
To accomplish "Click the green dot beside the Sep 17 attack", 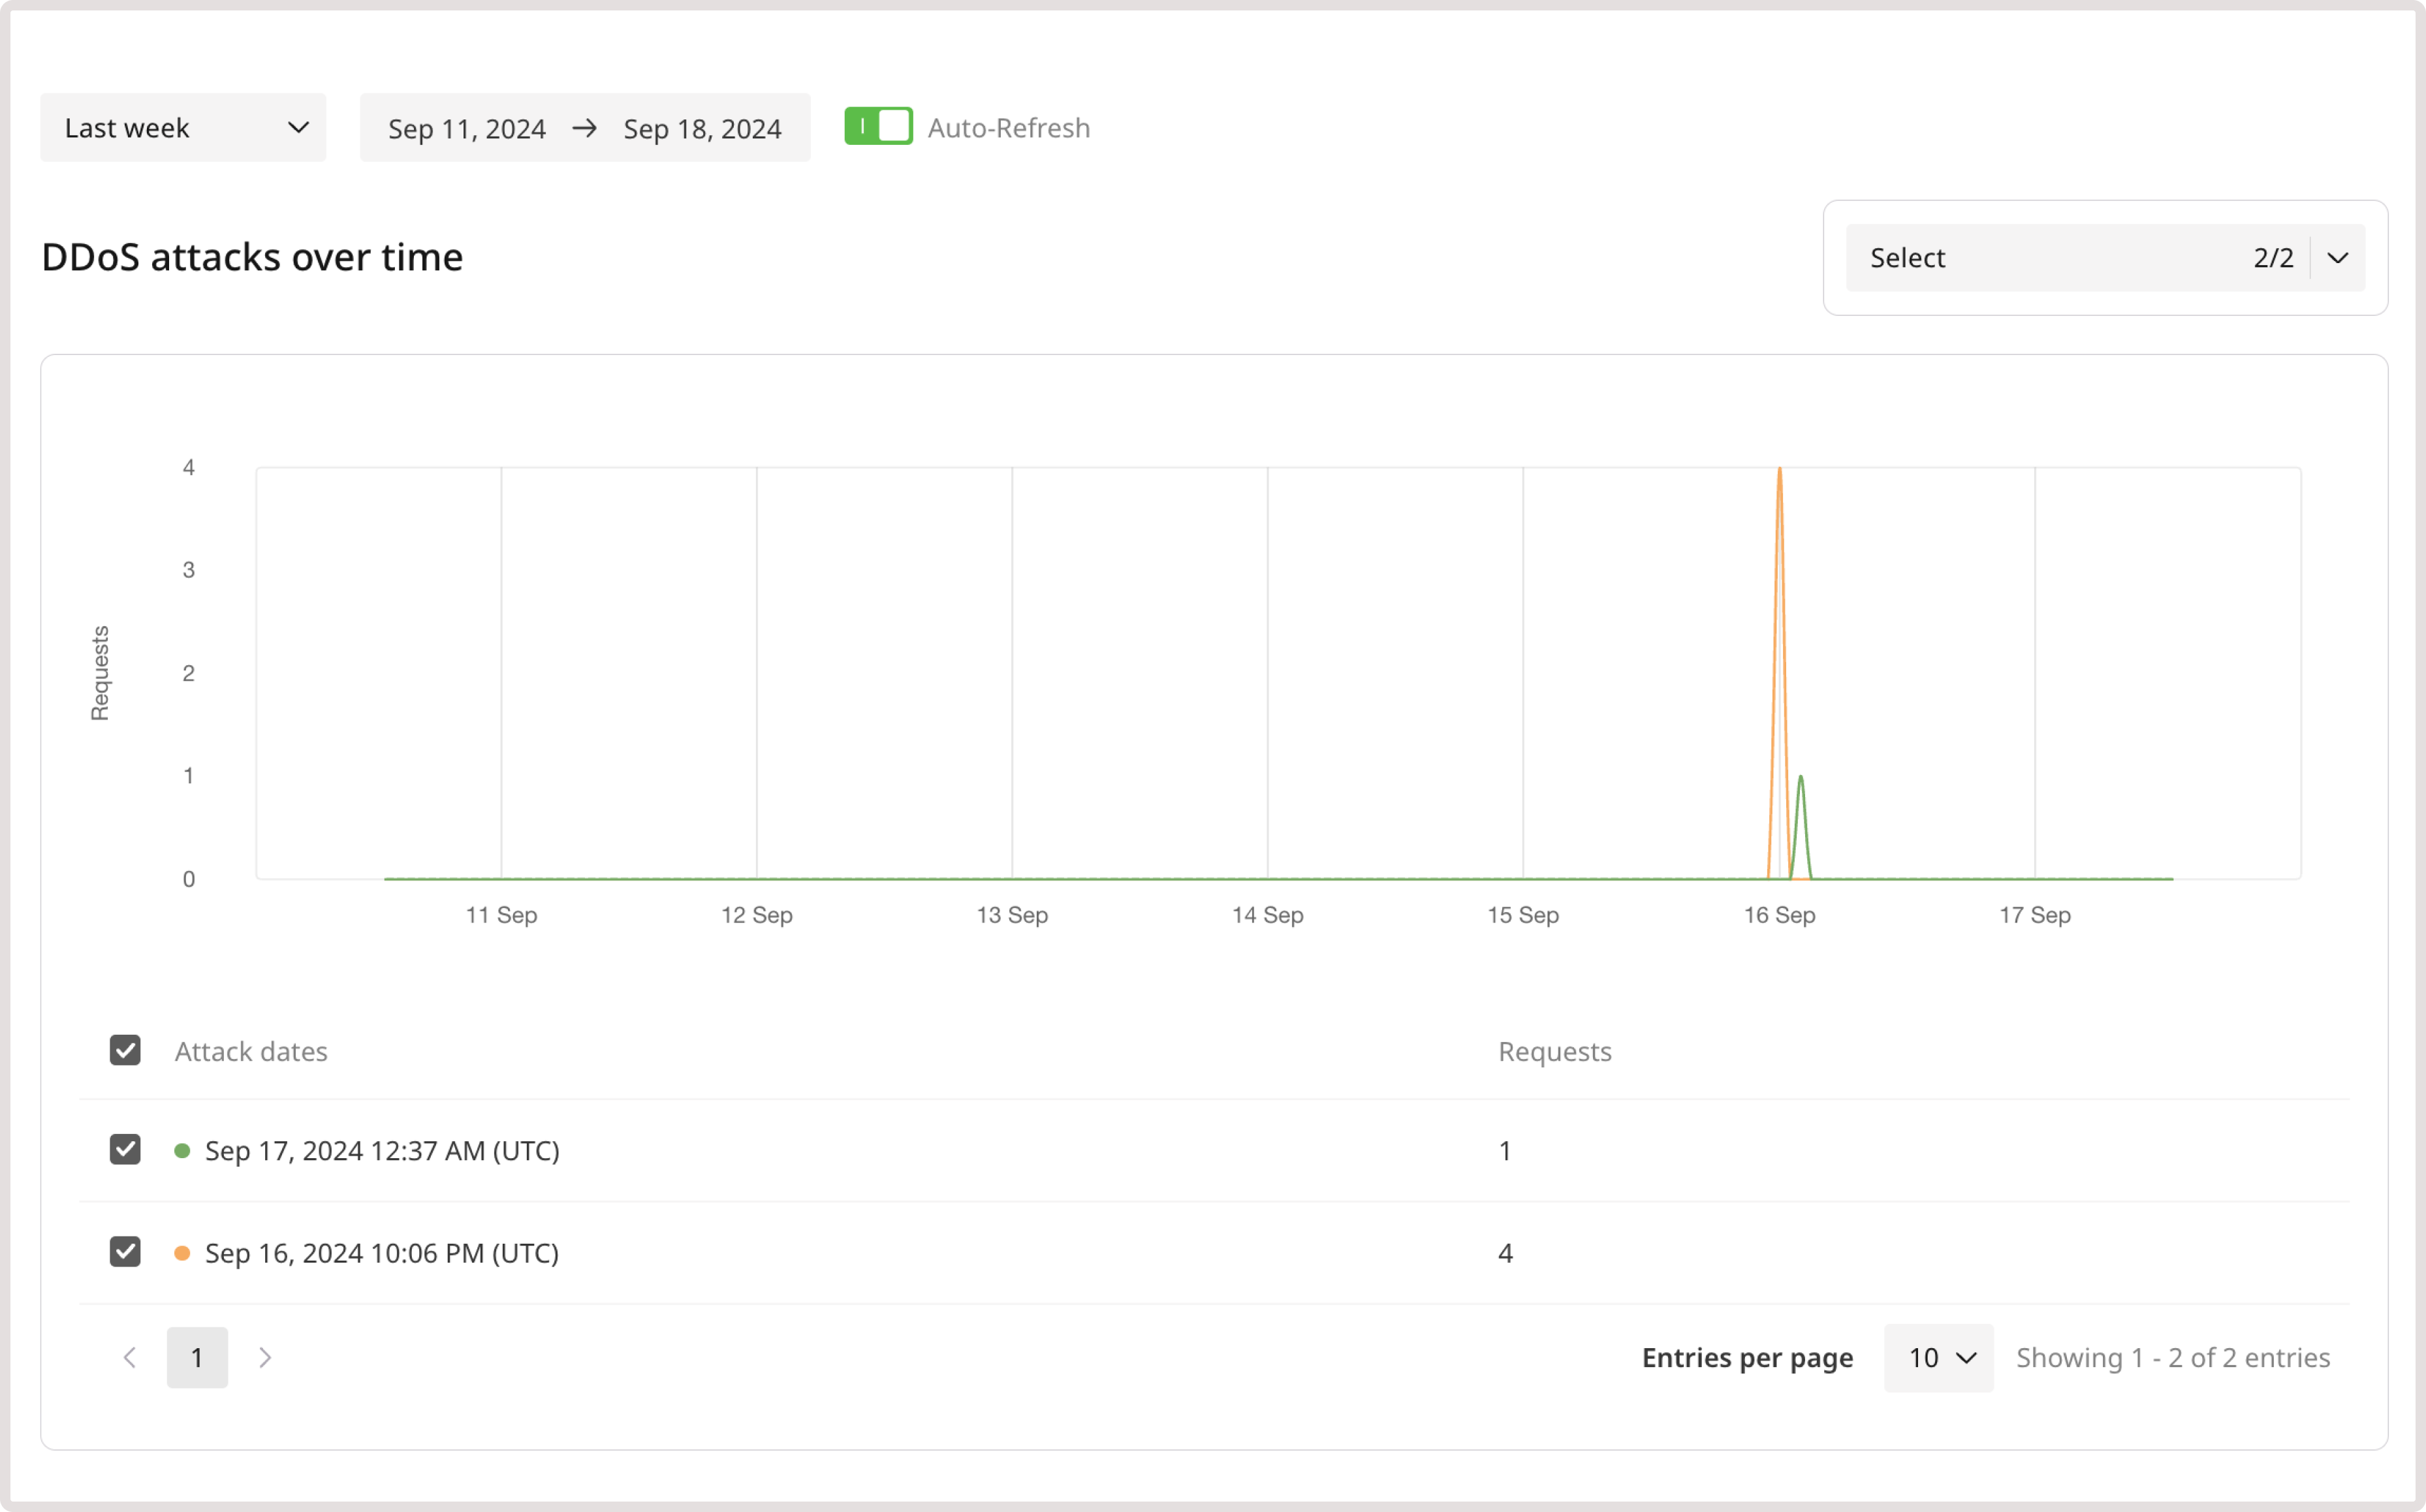I will pos(182,1150).
